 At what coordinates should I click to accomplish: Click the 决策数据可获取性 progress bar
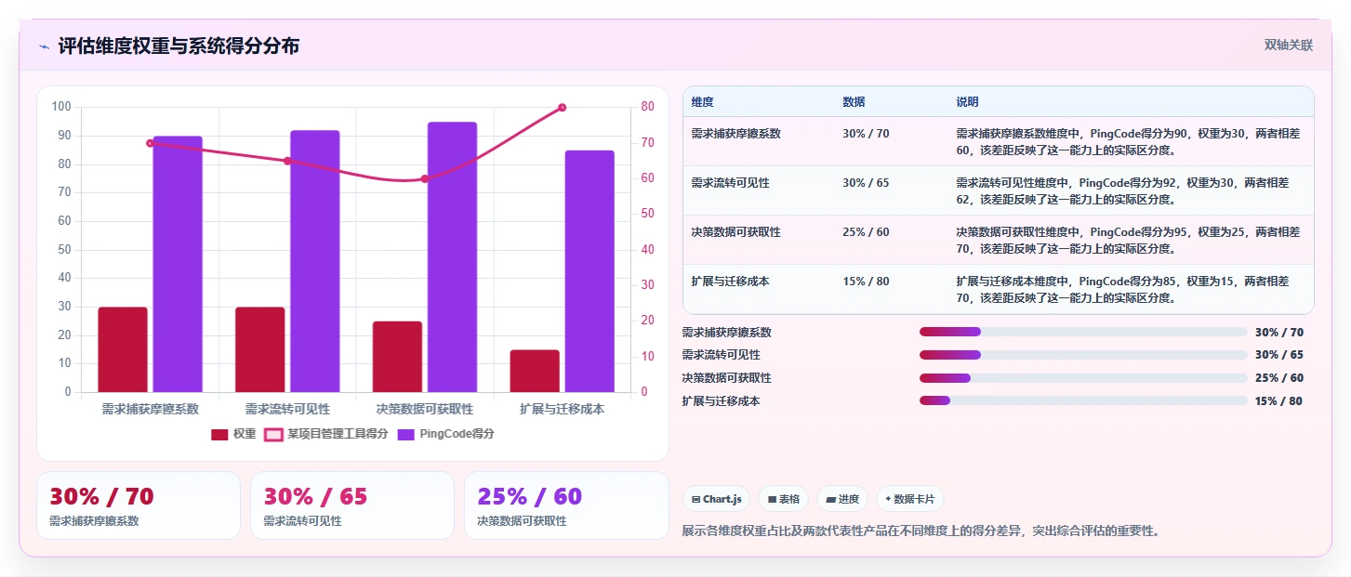1083,377
